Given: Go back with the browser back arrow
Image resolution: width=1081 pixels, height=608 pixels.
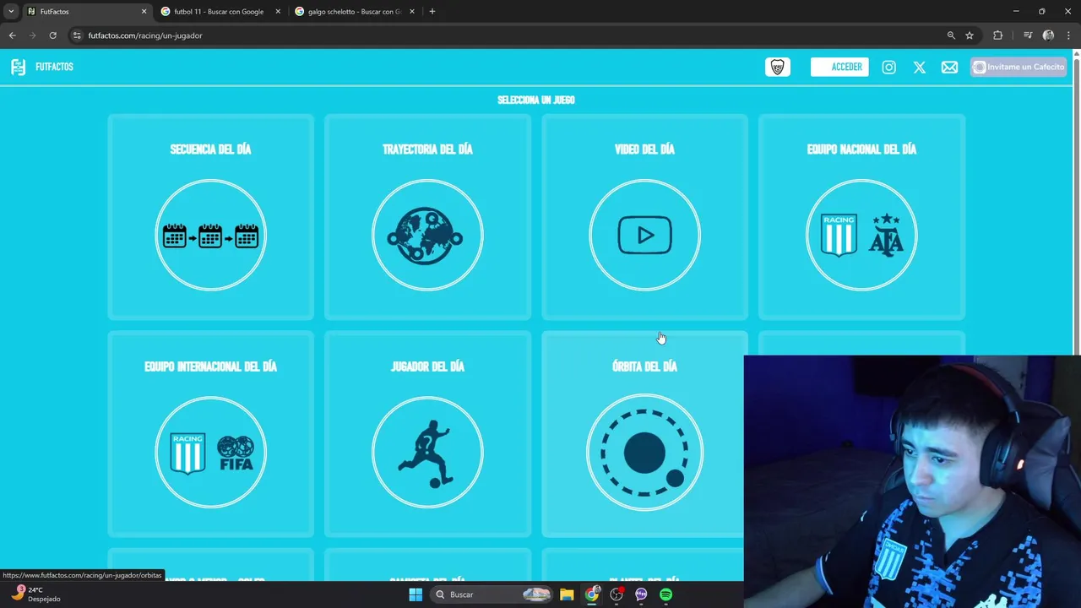Looking at the screenshot, I should pos(12,35).
